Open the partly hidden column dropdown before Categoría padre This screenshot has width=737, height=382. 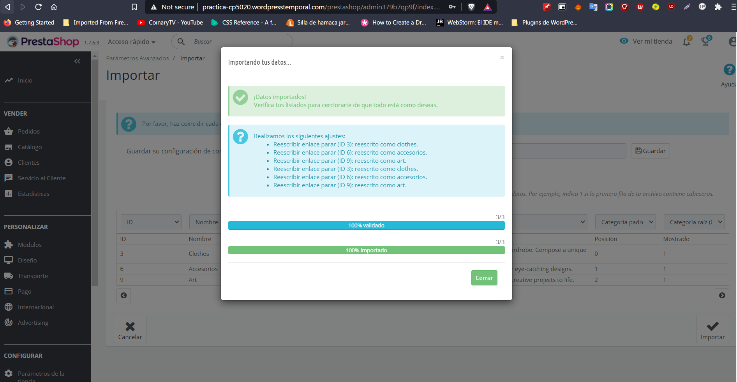(550, 222)
